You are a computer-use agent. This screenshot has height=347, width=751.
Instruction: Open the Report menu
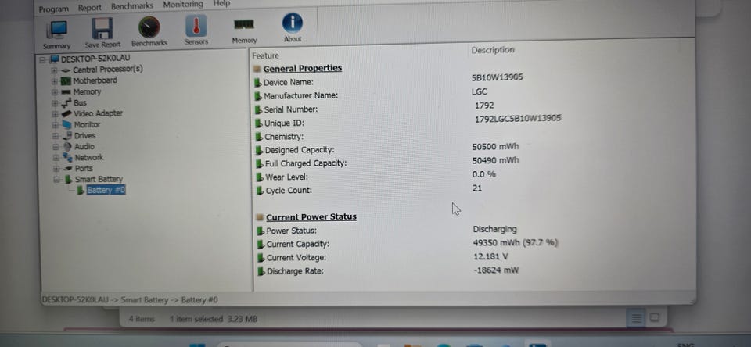click(x=89, y=8)
